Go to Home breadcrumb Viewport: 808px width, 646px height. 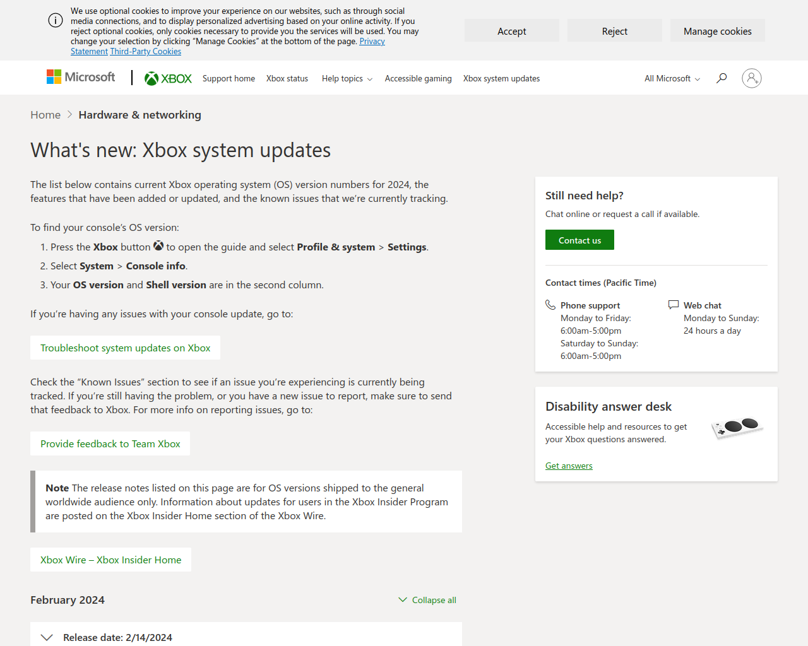(45, 115)
